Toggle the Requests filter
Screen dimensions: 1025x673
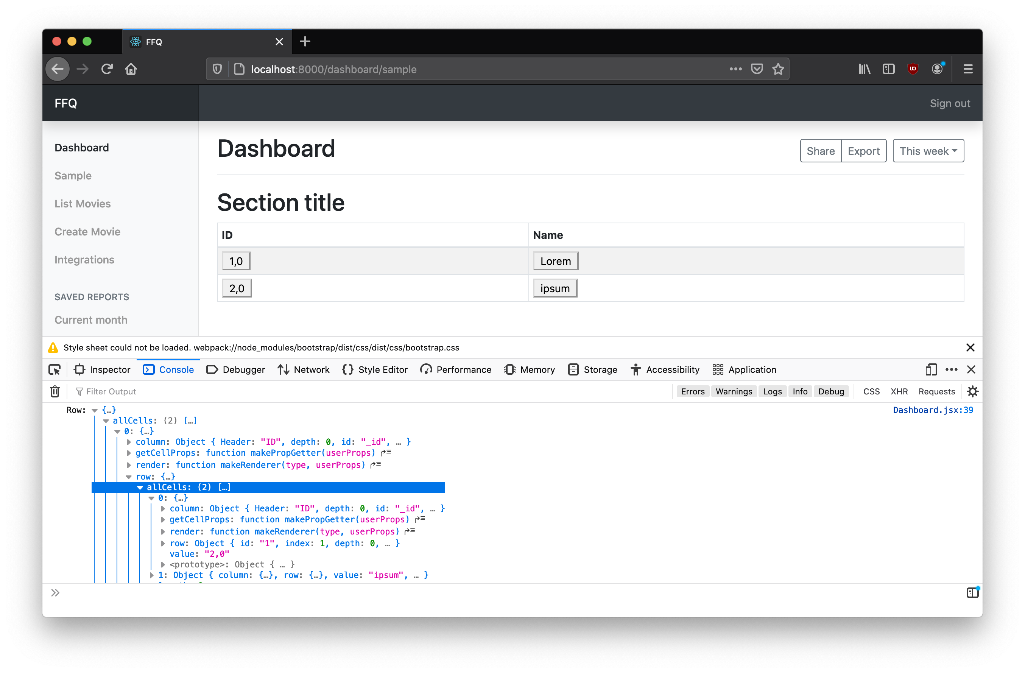pos(936,391)
